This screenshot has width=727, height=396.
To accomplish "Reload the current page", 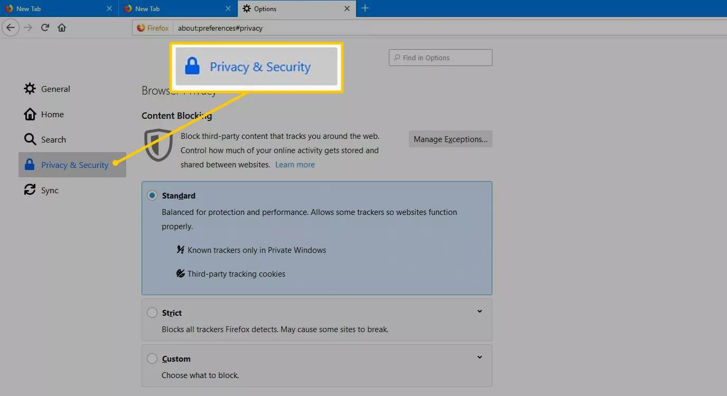I will point(45,28).
